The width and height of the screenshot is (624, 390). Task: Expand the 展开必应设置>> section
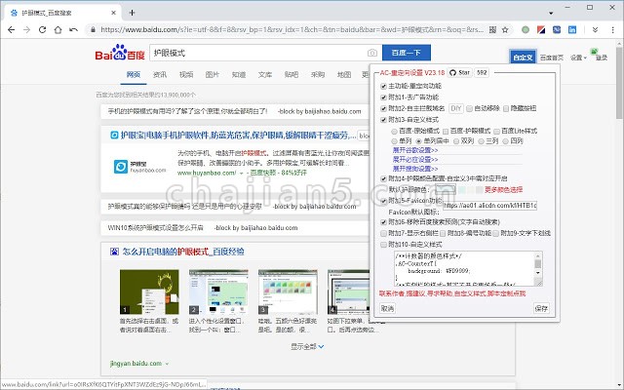tap(415, 160)
